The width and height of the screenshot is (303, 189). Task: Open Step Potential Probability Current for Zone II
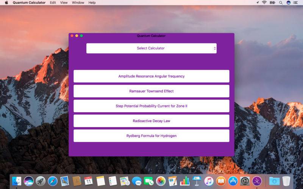pos(151,106)
